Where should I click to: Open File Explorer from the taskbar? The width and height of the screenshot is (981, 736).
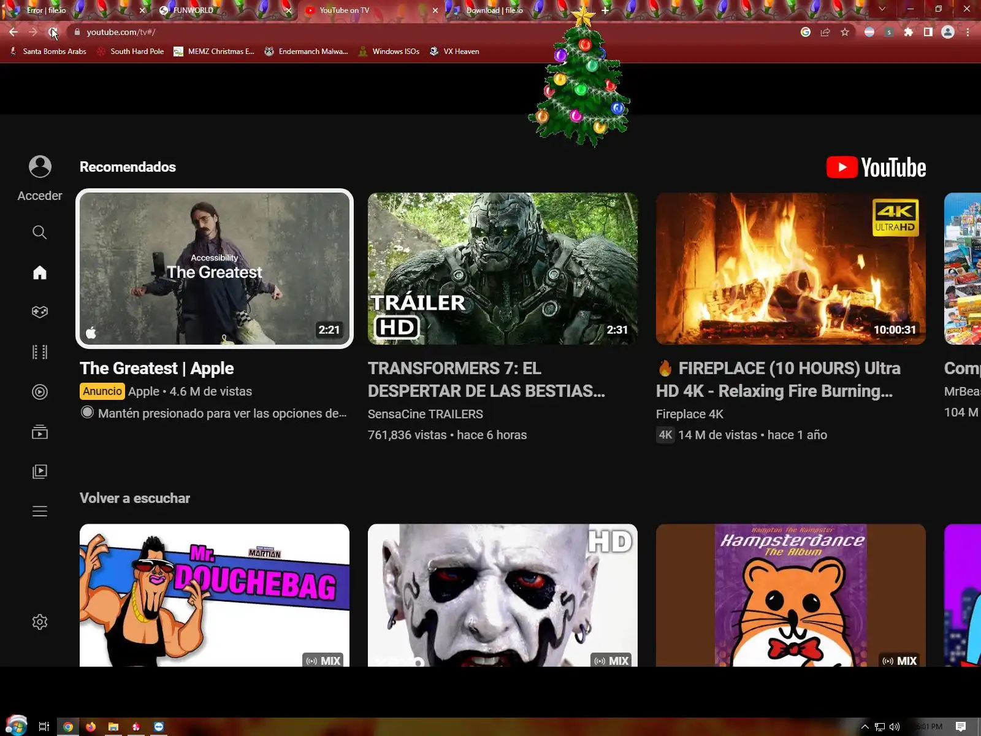113,727
